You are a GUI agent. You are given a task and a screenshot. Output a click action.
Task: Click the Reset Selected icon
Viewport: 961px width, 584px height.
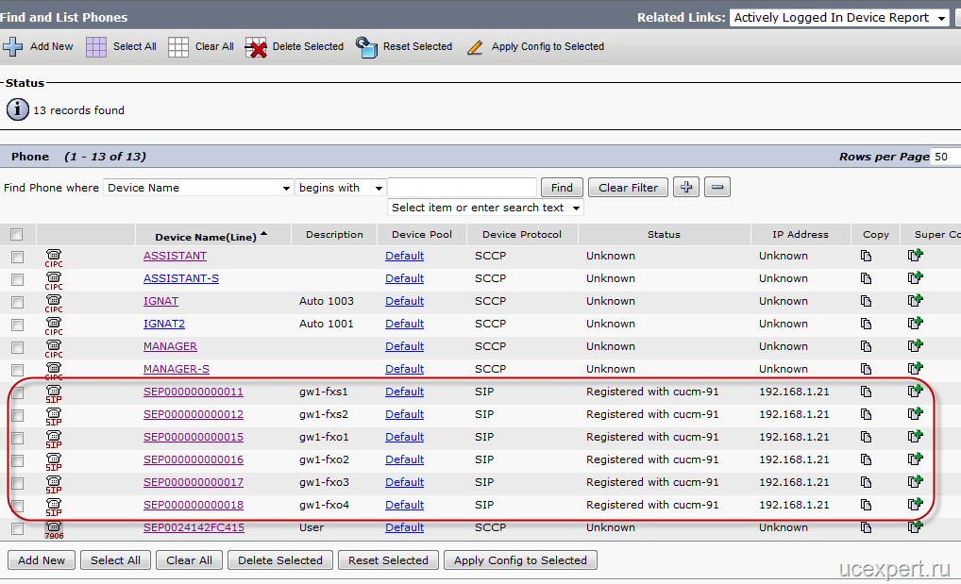(366, 47)
